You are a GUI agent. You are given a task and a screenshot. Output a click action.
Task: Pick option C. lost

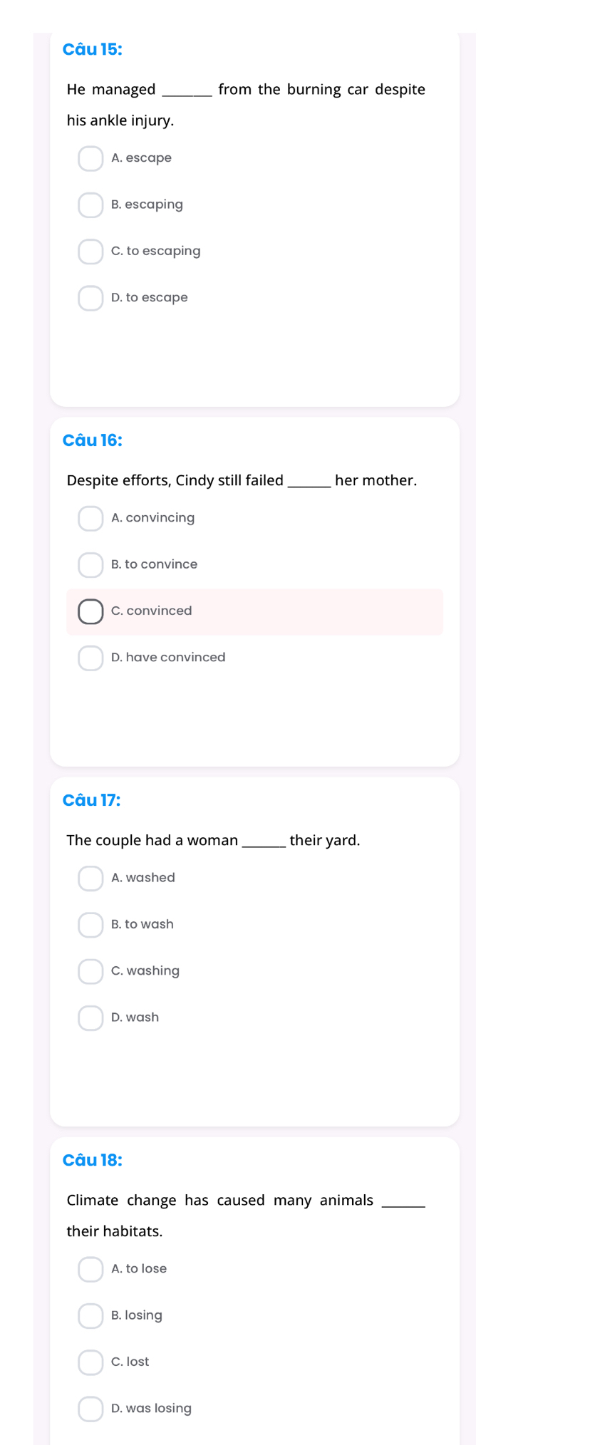pyautogui.click(x=90, y=1362)
